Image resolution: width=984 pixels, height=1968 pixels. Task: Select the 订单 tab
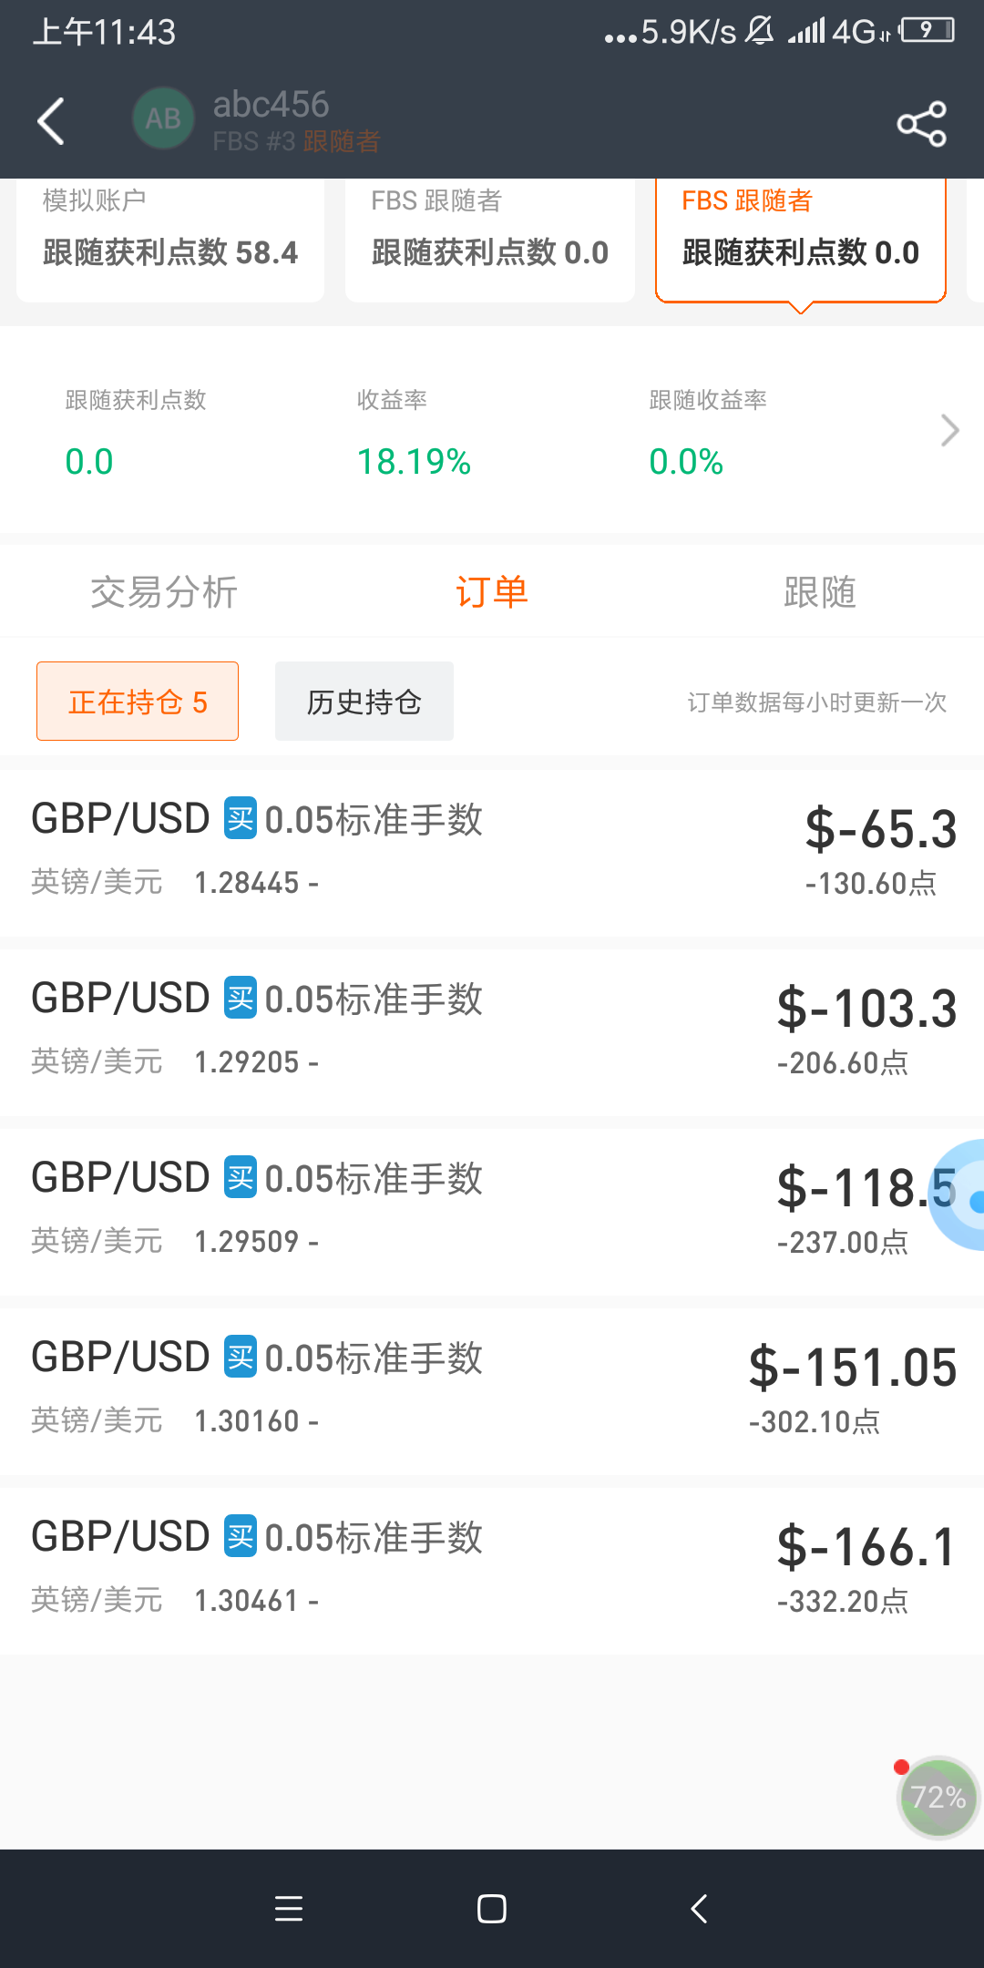492,592
